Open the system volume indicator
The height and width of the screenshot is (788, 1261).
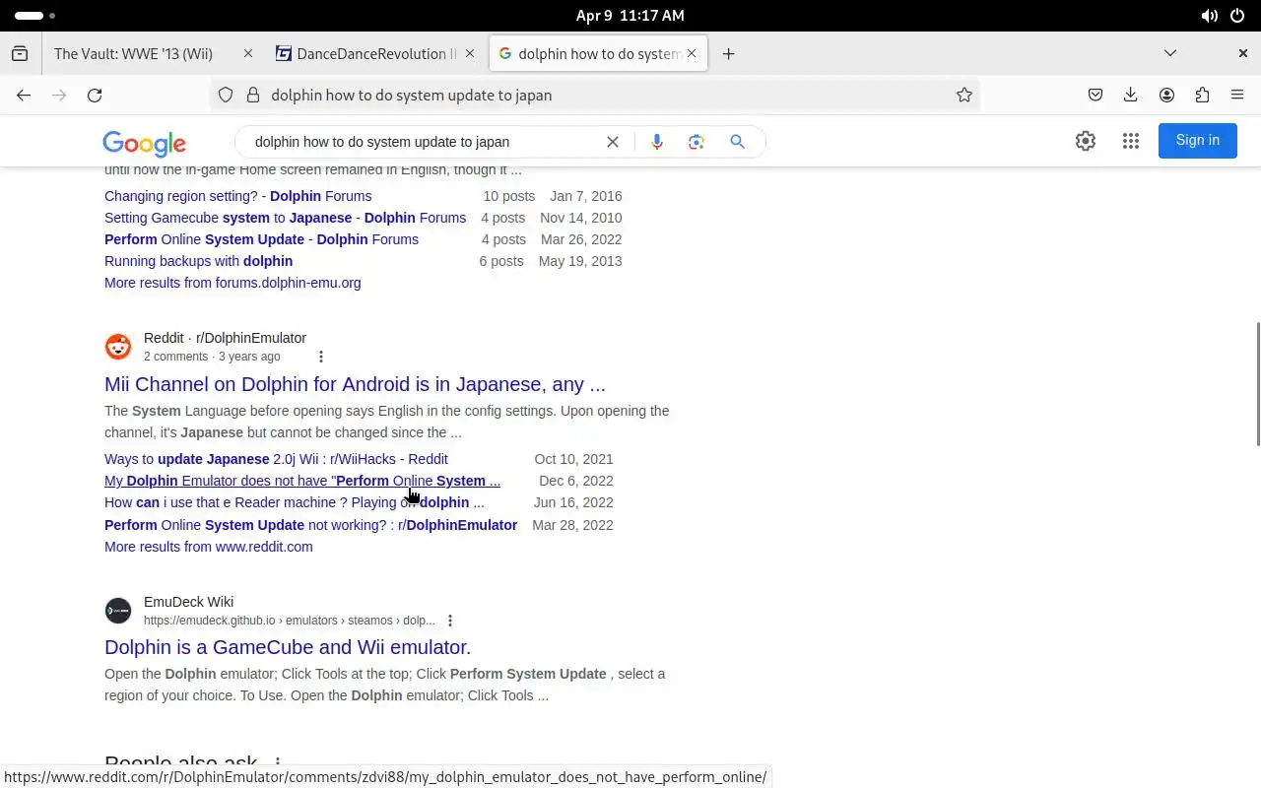click(x=1209, y=16)
